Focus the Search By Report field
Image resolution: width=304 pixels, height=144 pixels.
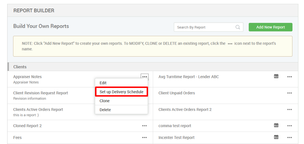pyautogui.click(x=208, y=27)
